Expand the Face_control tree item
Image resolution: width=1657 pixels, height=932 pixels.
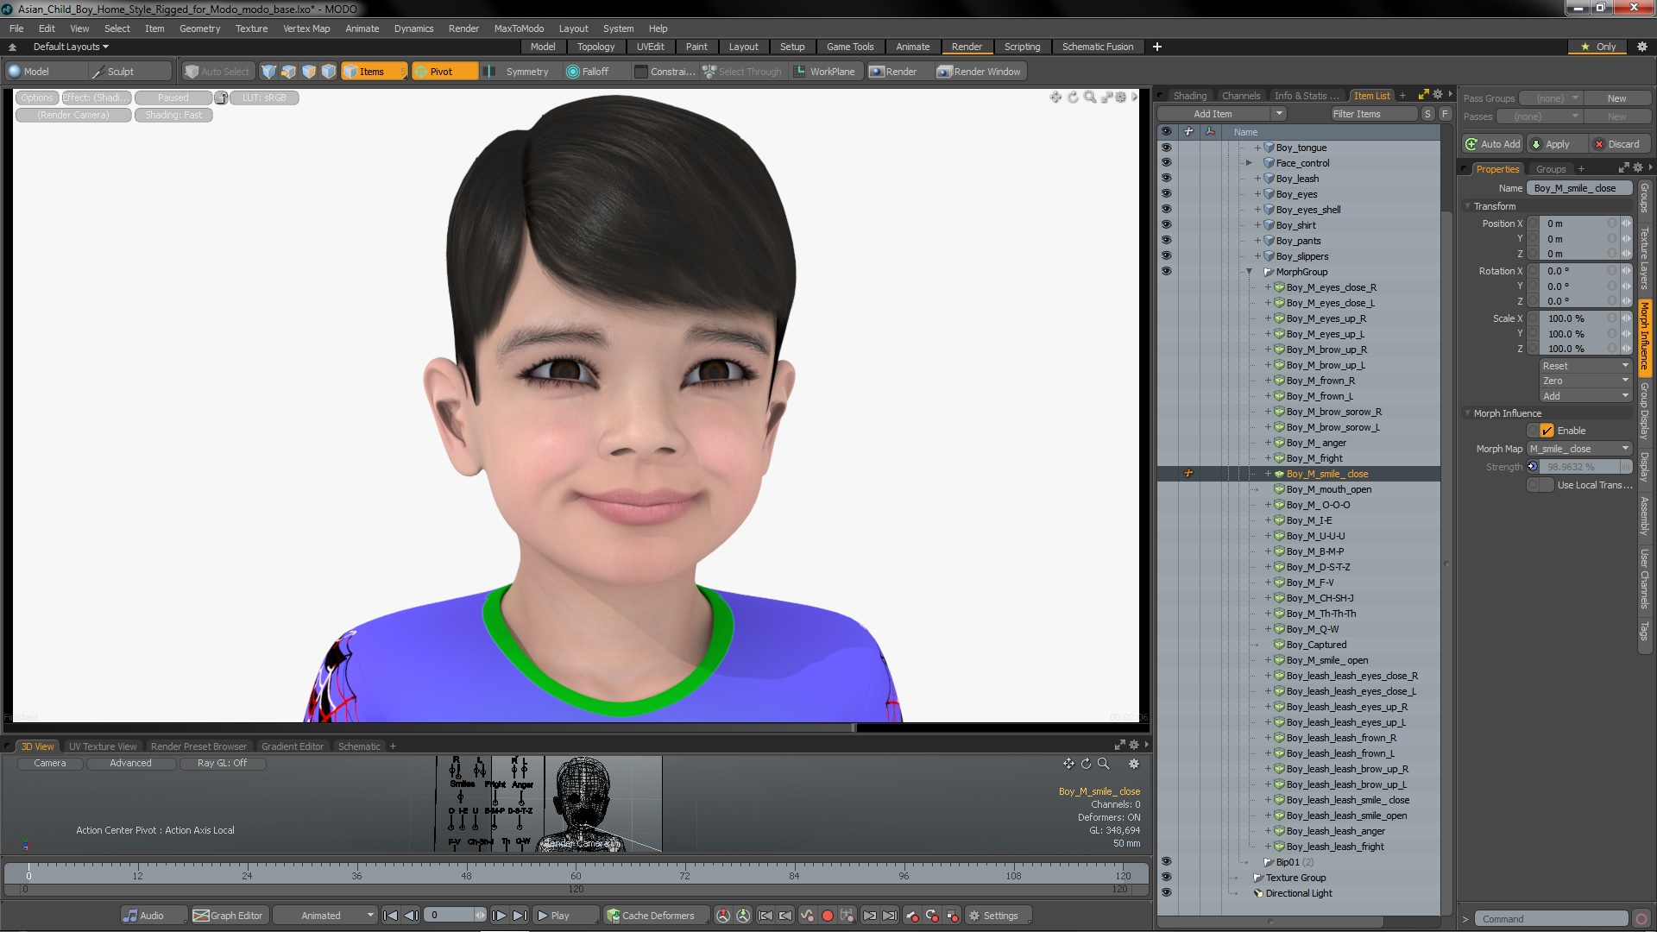coord(1249,163)
